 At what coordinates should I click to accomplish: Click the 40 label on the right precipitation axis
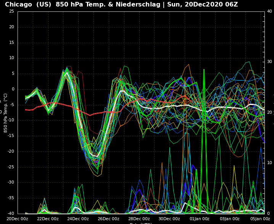[269, 11]
